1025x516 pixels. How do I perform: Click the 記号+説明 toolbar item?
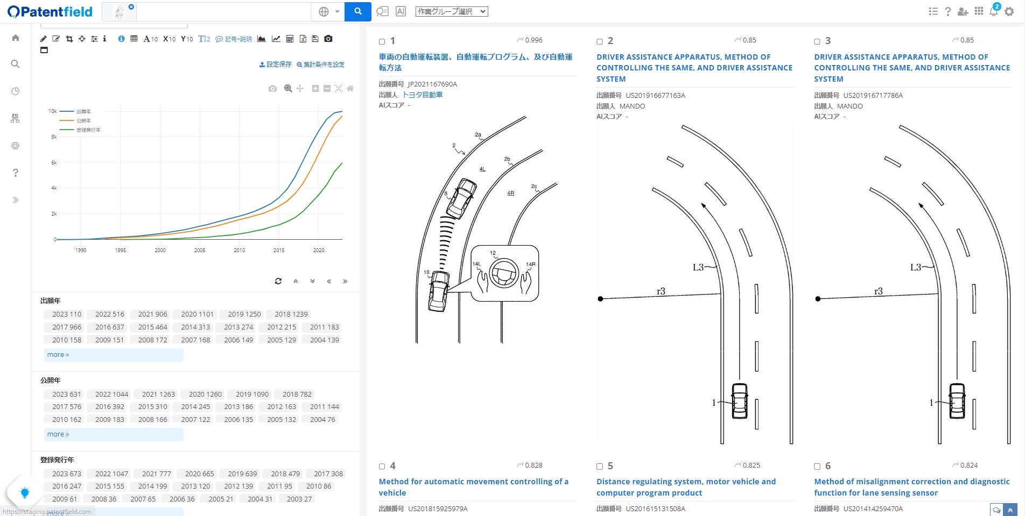click(234, 39)
